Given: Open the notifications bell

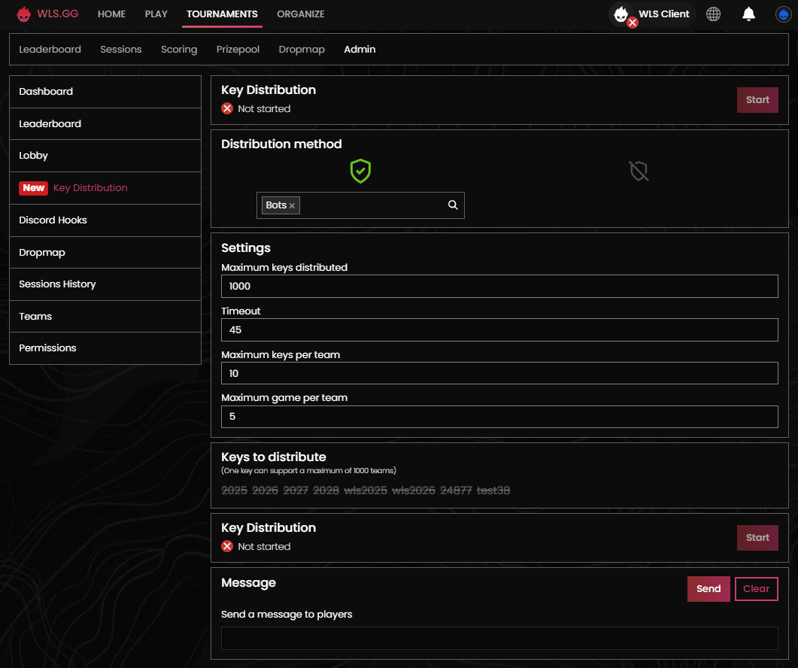Looking at the screenshot, I should 748,14.
